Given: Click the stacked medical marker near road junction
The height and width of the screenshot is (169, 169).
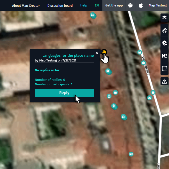Looking at the screenshot, I should point(124,117).
